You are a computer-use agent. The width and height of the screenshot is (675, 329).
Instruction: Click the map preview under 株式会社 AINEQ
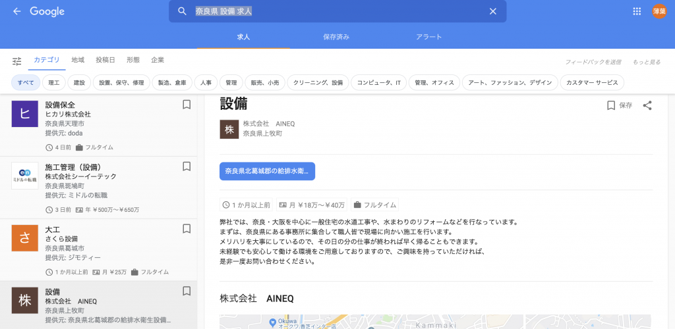(435, 322)
